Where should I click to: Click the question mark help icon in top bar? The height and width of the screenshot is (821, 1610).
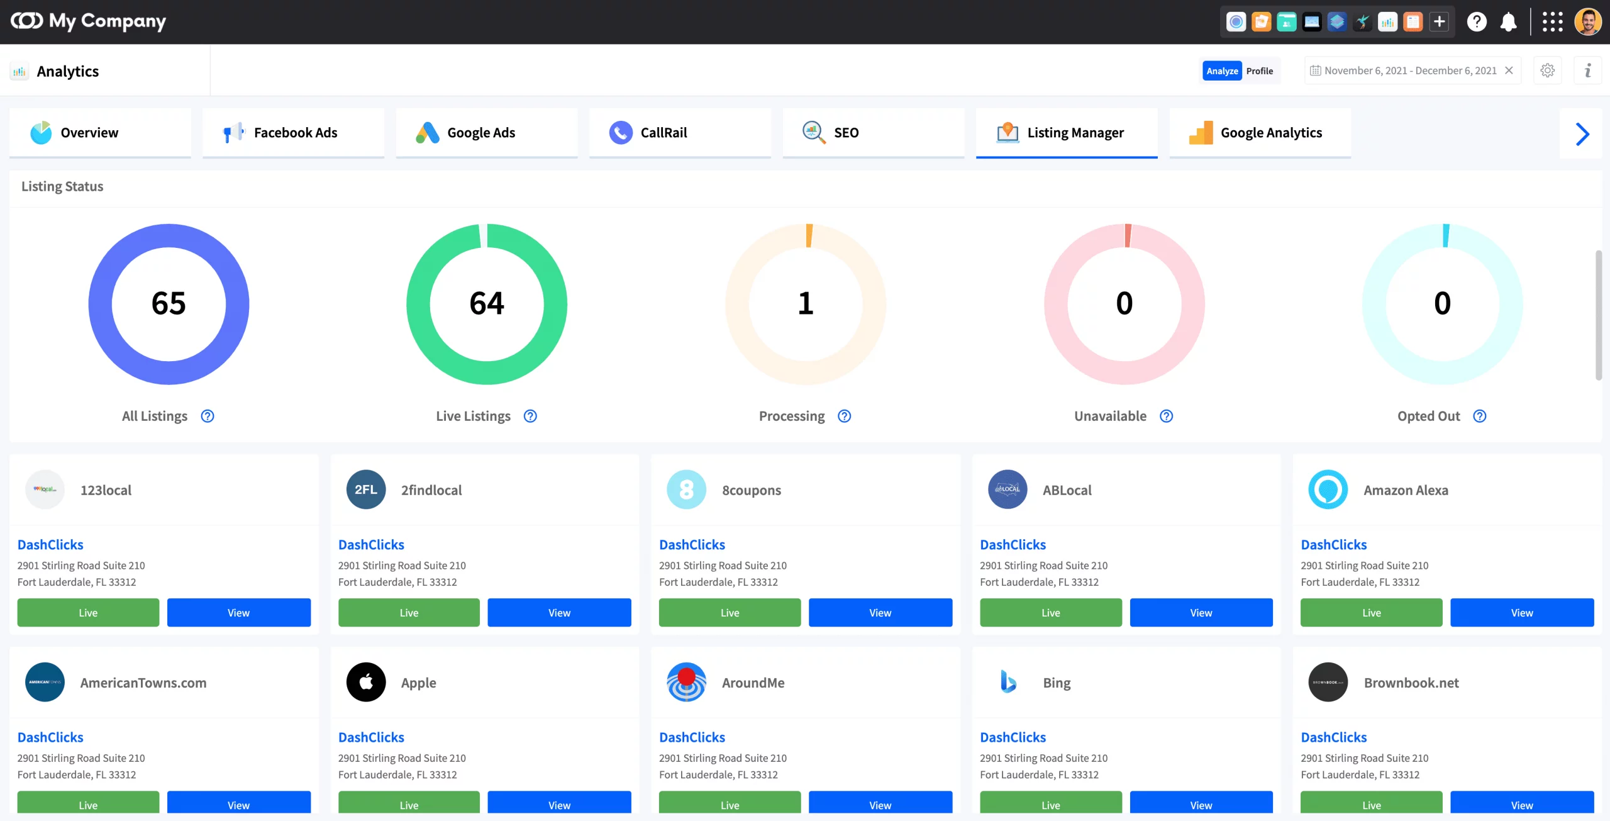pos(1476,22)
